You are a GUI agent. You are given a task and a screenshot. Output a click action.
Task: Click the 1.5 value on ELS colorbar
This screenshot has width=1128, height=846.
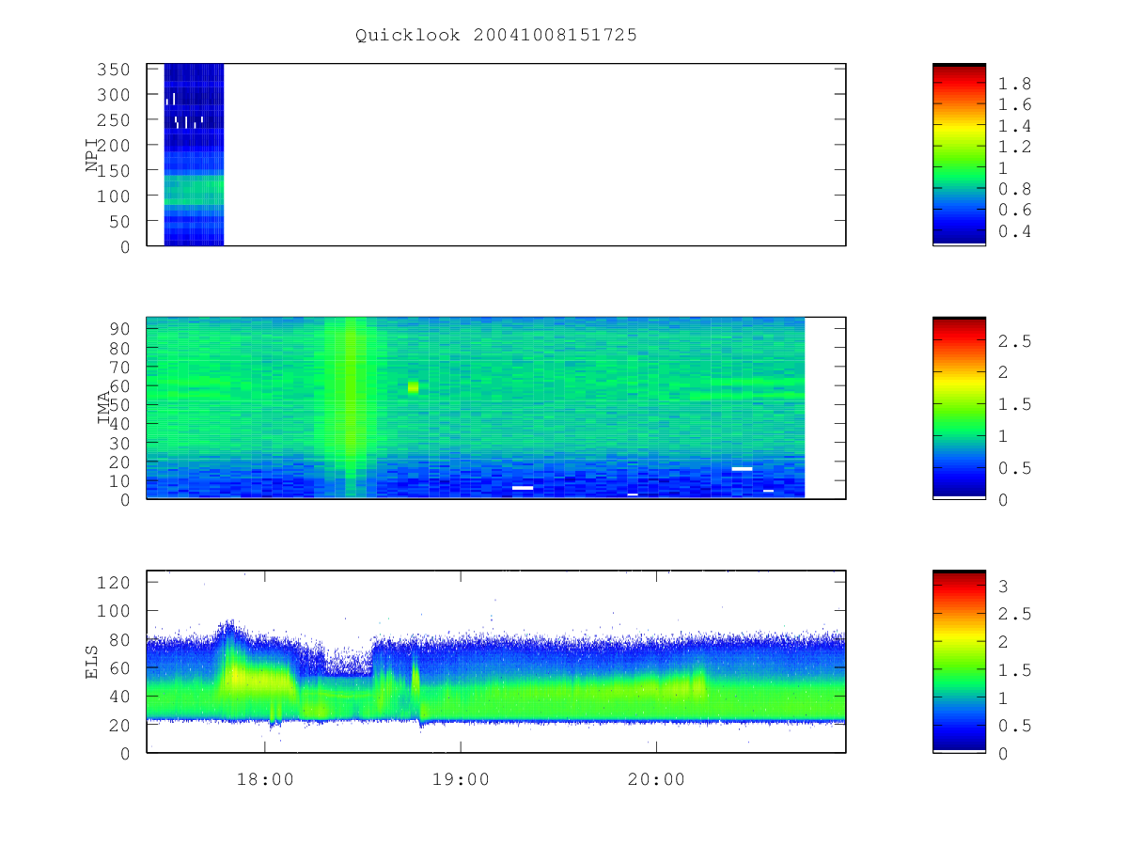1014,669
